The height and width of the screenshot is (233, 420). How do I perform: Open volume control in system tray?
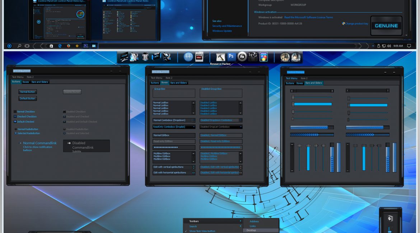[389, 46]
